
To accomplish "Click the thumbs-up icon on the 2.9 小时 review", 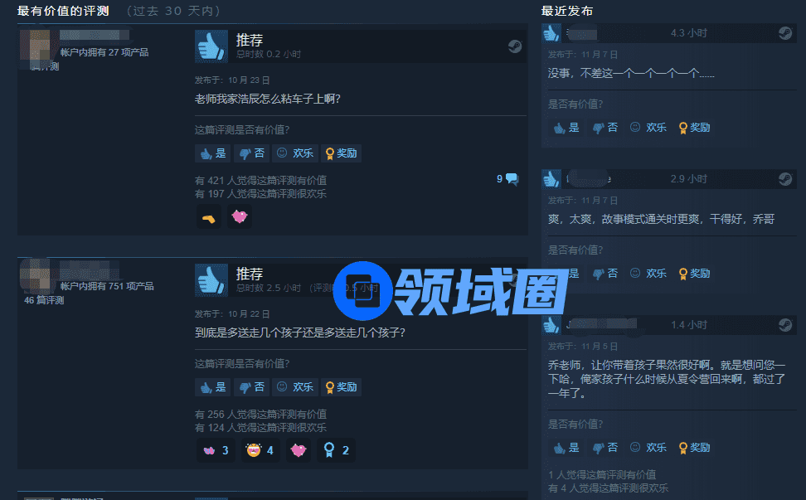I will 551,179.
